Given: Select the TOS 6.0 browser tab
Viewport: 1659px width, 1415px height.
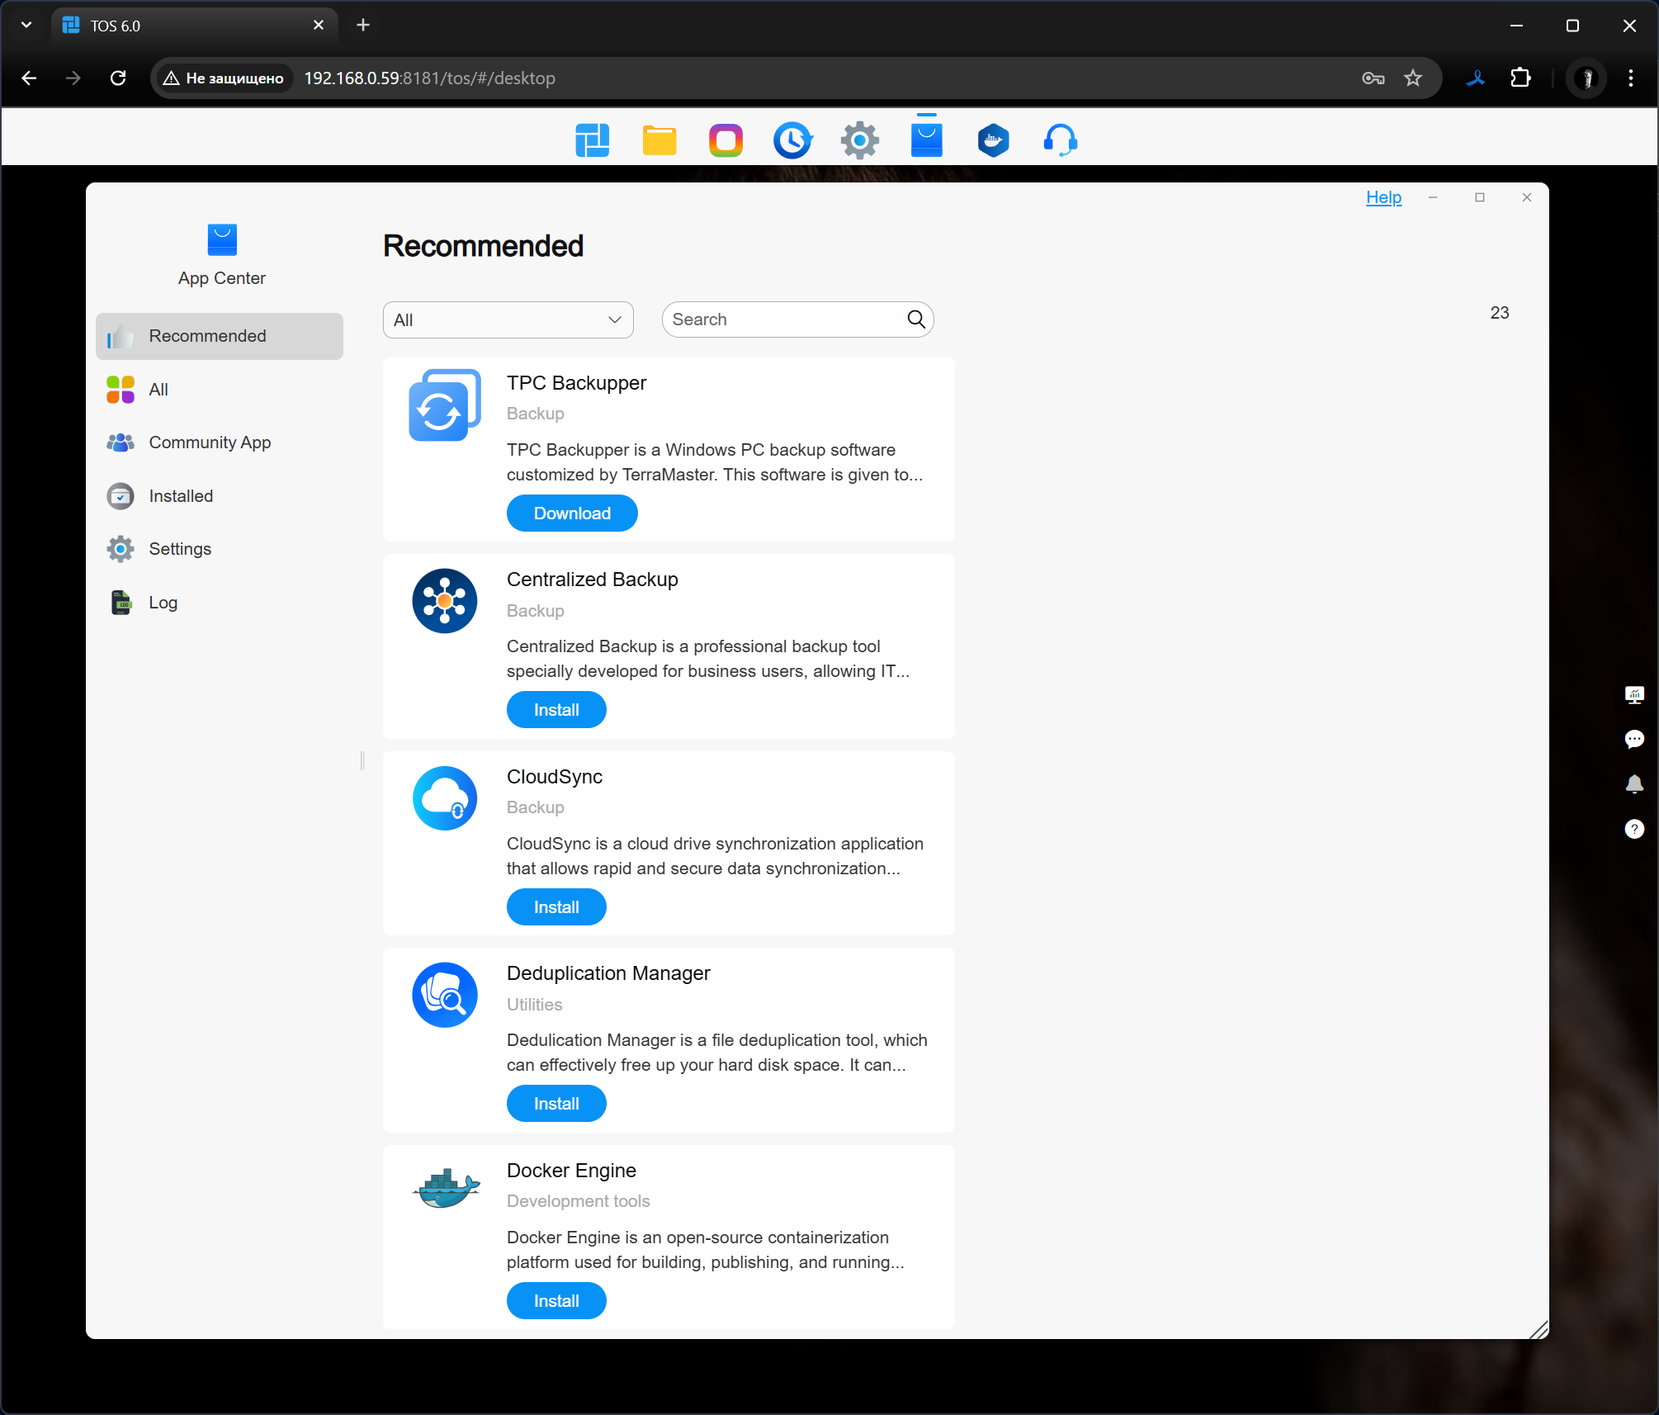Looking at the screenshot, I should 195,26.
